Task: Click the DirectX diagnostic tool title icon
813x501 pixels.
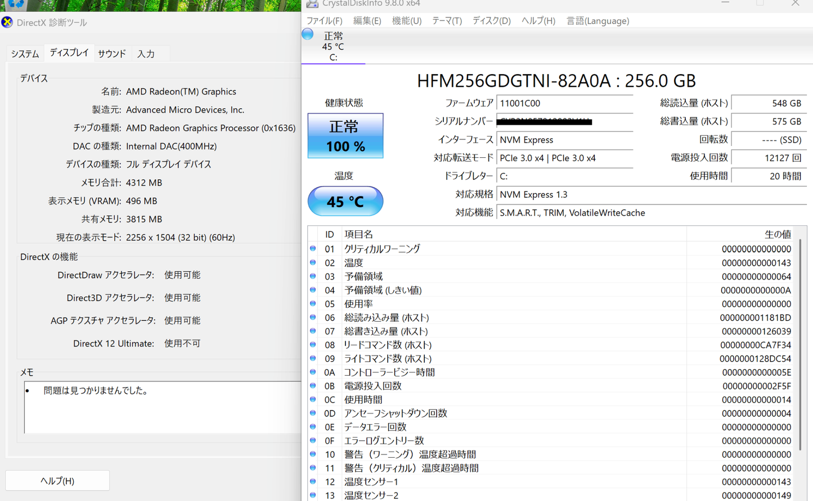Action: point(7,22)
